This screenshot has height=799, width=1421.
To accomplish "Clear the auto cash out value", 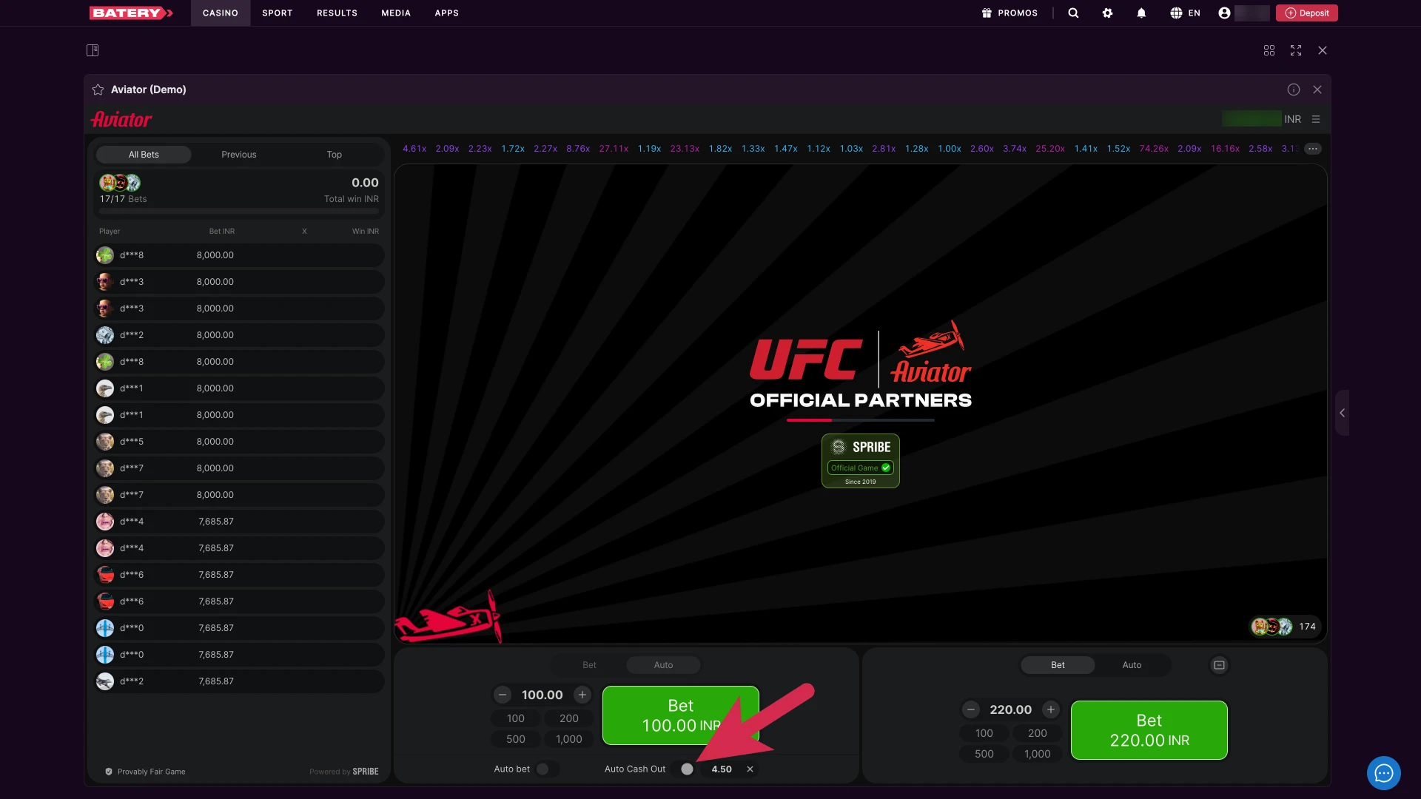I will click(750, 769).
